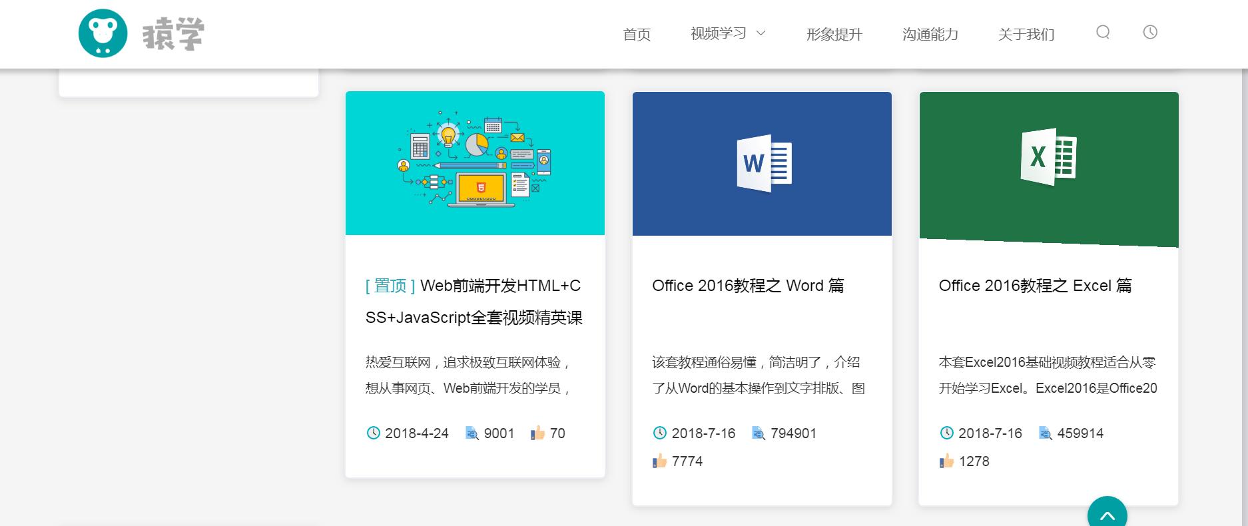Click the 热爱互联网 course description text
Viewport: 1248px width, 526px height.
click(468, 376)
